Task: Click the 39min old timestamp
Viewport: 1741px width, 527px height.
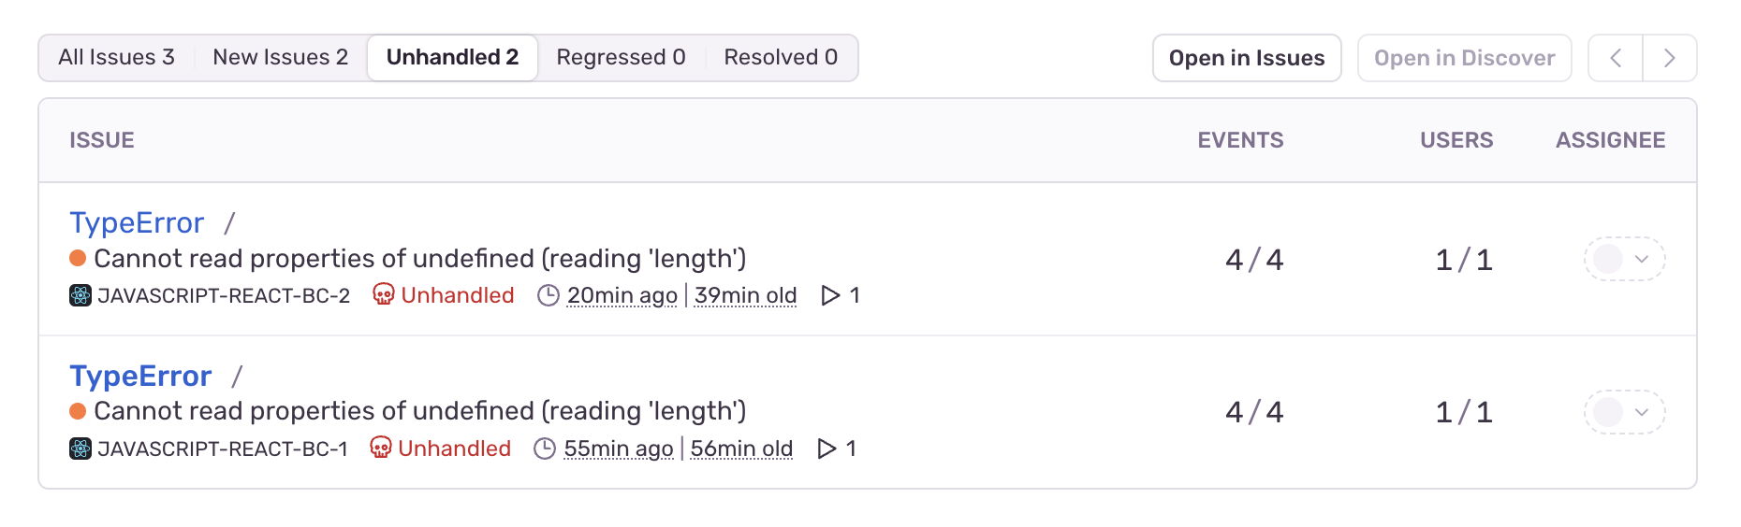Action: (745, 296)
